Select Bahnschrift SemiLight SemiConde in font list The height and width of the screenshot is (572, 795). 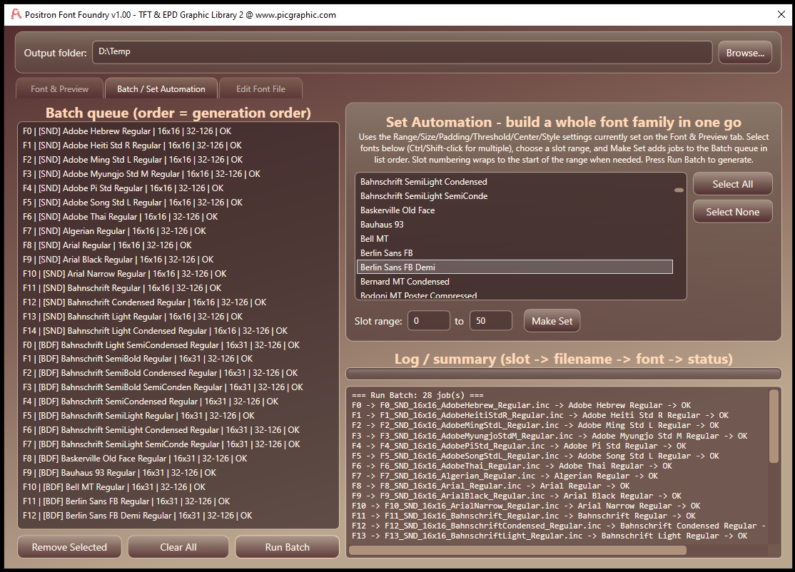(x=515, y=195)
